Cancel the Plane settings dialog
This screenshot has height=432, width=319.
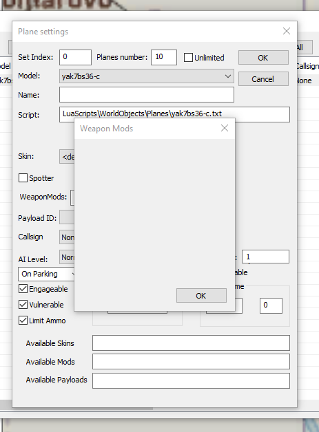click(263, 79)
